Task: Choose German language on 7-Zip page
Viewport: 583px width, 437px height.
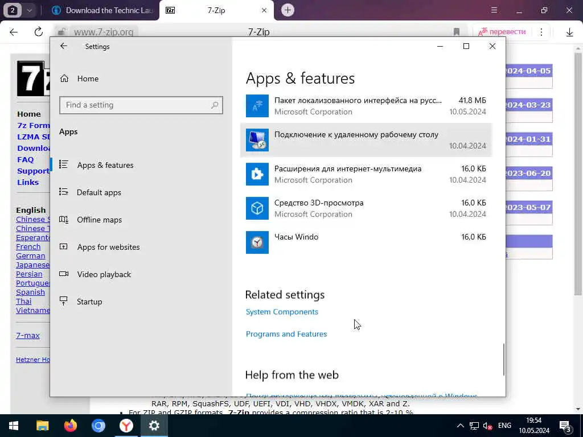Action: point(31,255)
